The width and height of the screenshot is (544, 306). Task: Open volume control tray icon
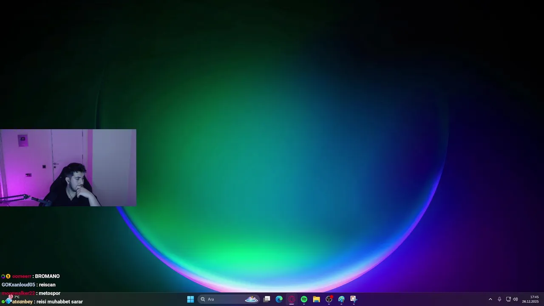(x=516, y=299)
